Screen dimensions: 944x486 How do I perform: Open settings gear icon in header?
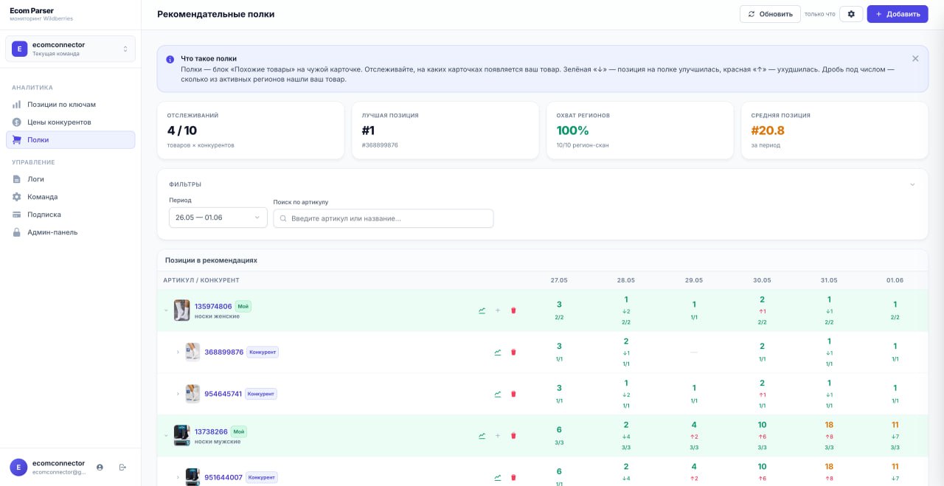coord(851,14)
